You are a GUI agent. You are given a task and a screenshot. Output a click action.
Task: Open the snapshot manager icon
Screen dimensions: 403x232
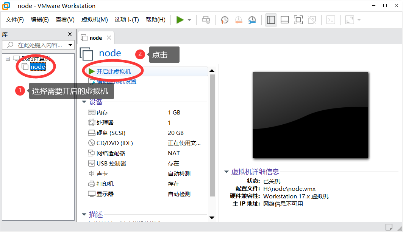point(252,20)
